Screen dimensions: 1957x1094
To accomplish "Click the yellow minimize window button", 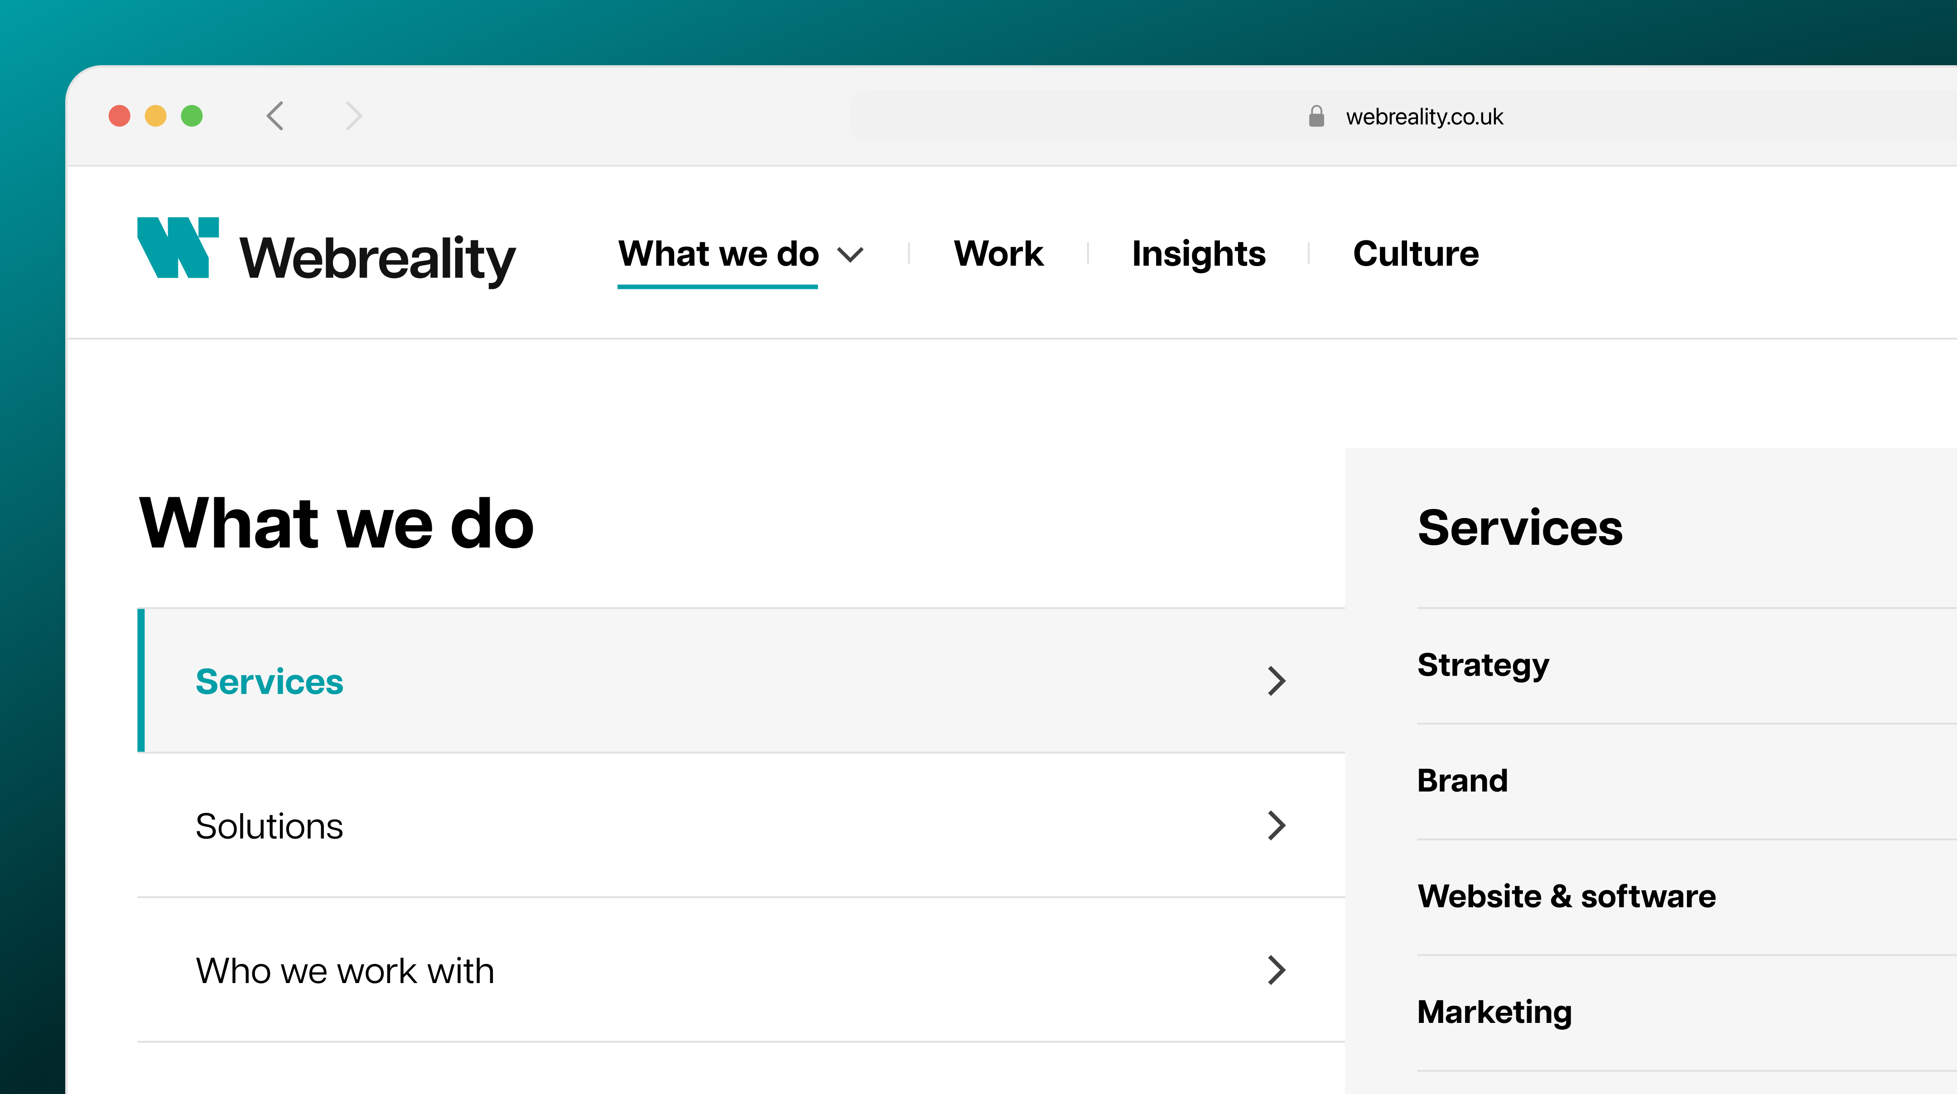I will tap(156, 116).
